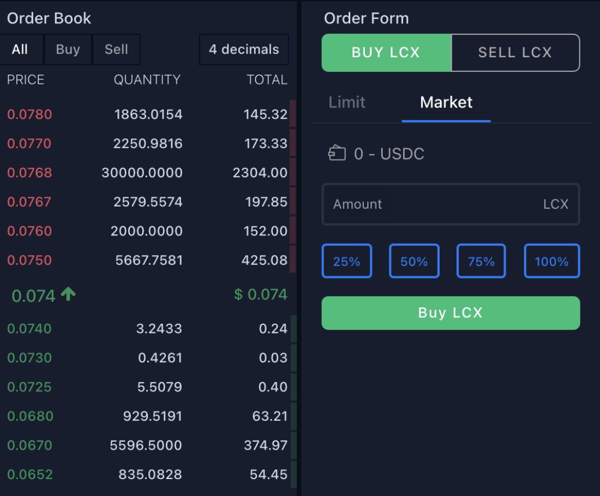Click quantity 30000.0000
The height and width of the screenshot is (496, 600).
tap(142, 172)
